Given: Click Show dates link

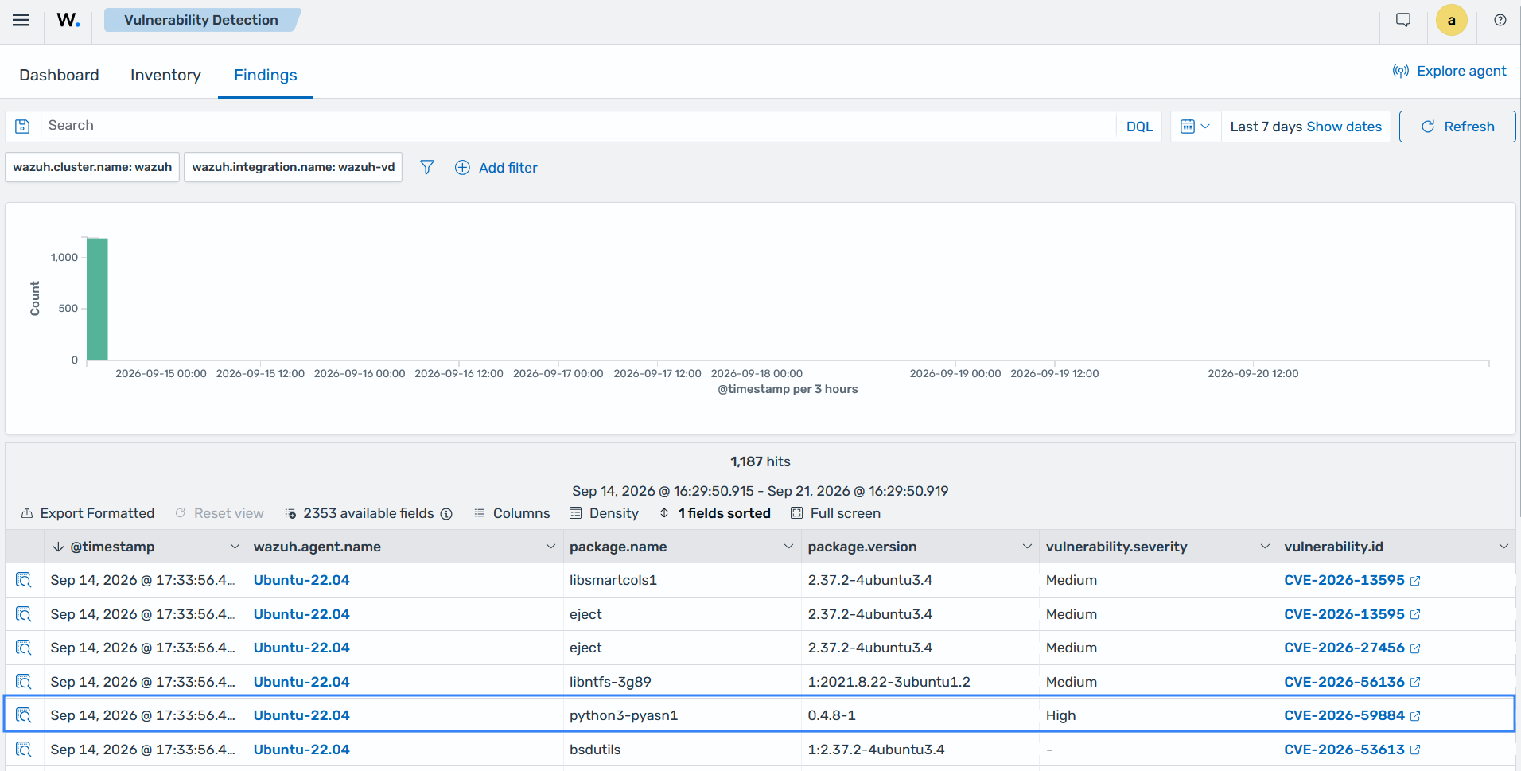Looking at the screenshot, I should click(x=1344, y=127).
